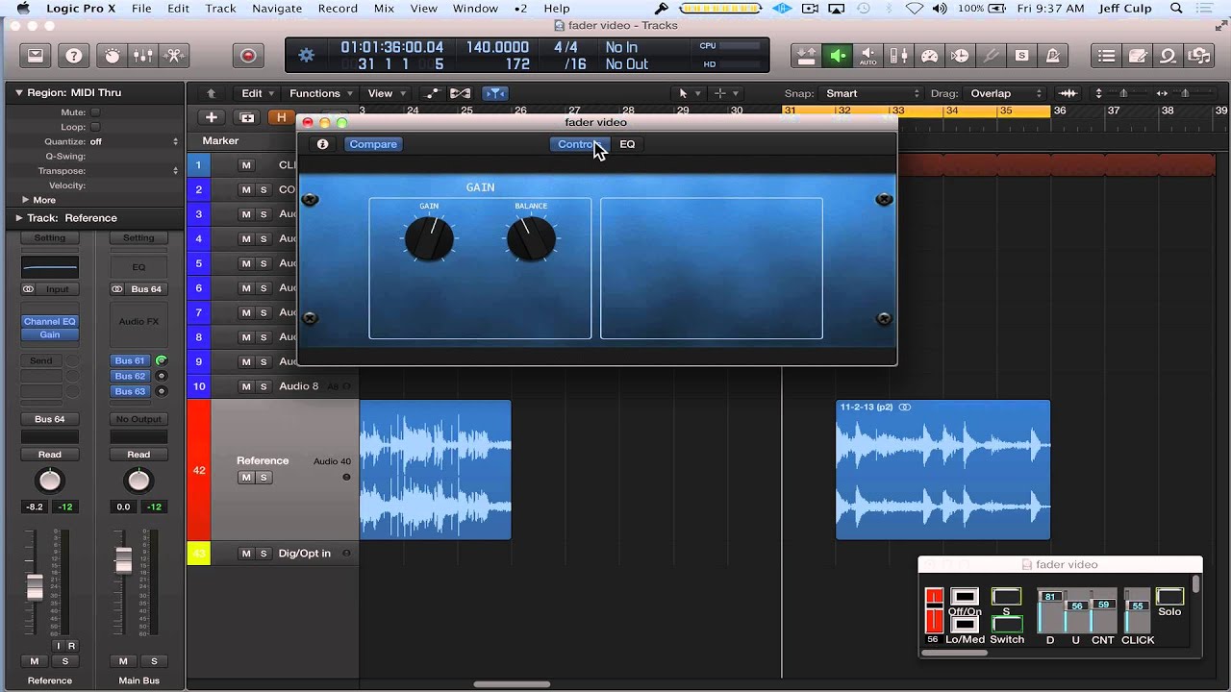Click Gain knob in plugin
1231x692 pixels.
point(429,238)
